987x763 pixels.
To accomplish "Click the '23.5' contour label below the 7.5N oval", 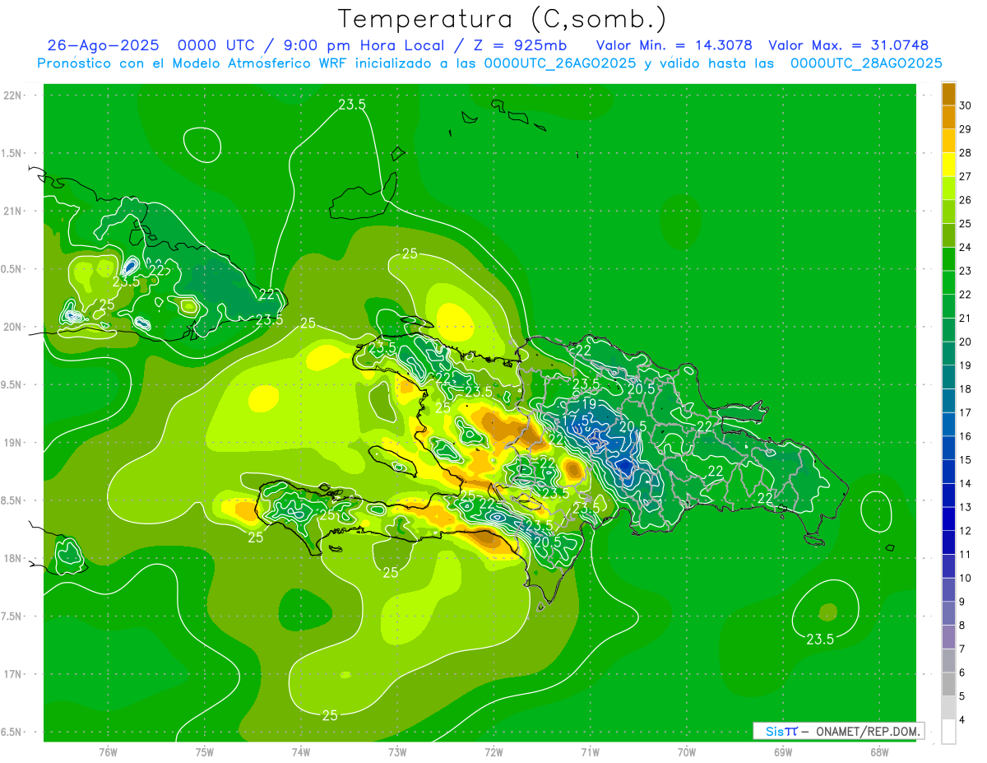I will pos(820,639).
